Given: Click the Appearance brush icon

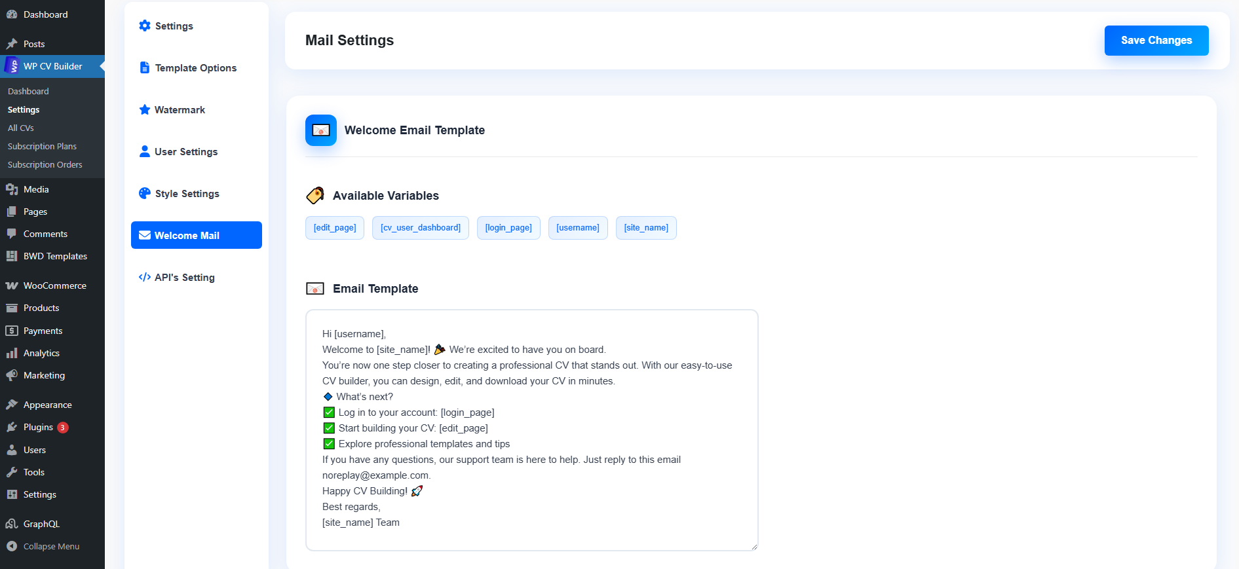Looking at the screenshot, I should tap(12, 405).
